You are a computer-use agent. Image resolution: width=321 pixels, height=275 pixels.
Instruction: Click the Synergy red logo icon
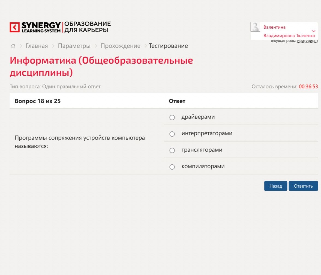pyautogui.click(x=14, y=27)
